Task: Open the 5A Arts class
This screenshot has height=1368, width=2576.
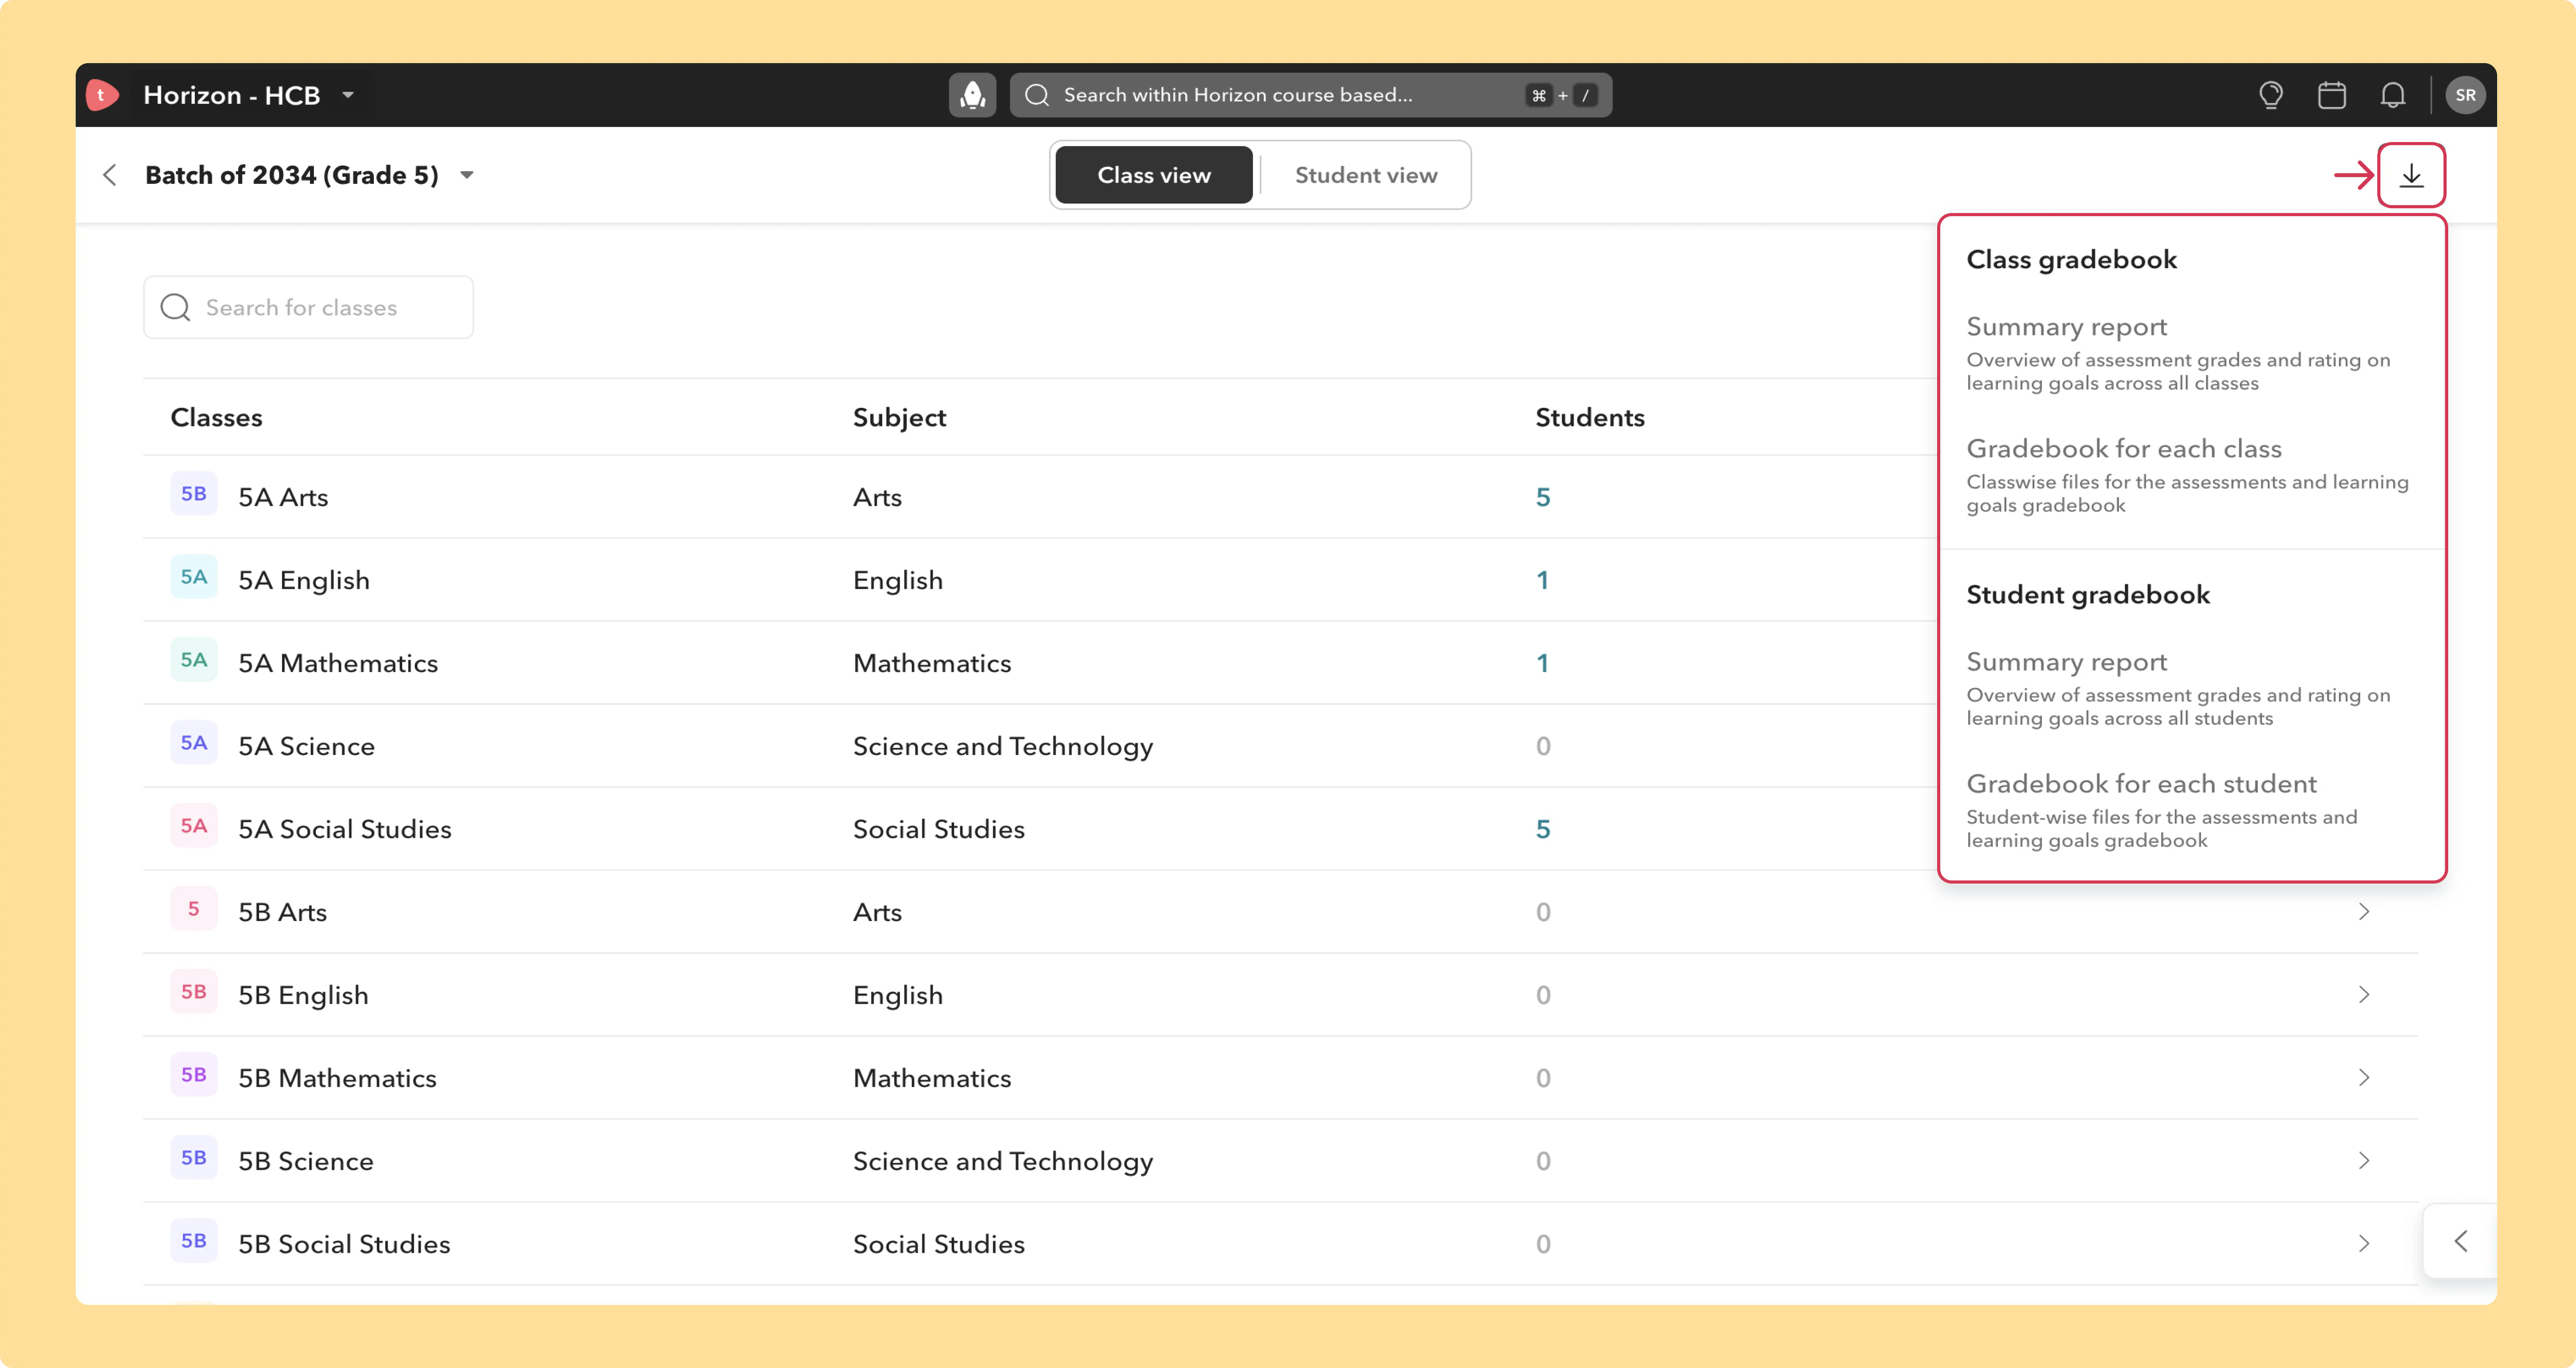Action: 283,497
